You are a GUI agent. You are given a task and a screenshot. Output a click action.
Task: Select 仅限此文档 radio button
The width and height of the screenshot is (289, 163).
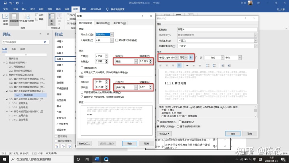[x=158, y=126]
